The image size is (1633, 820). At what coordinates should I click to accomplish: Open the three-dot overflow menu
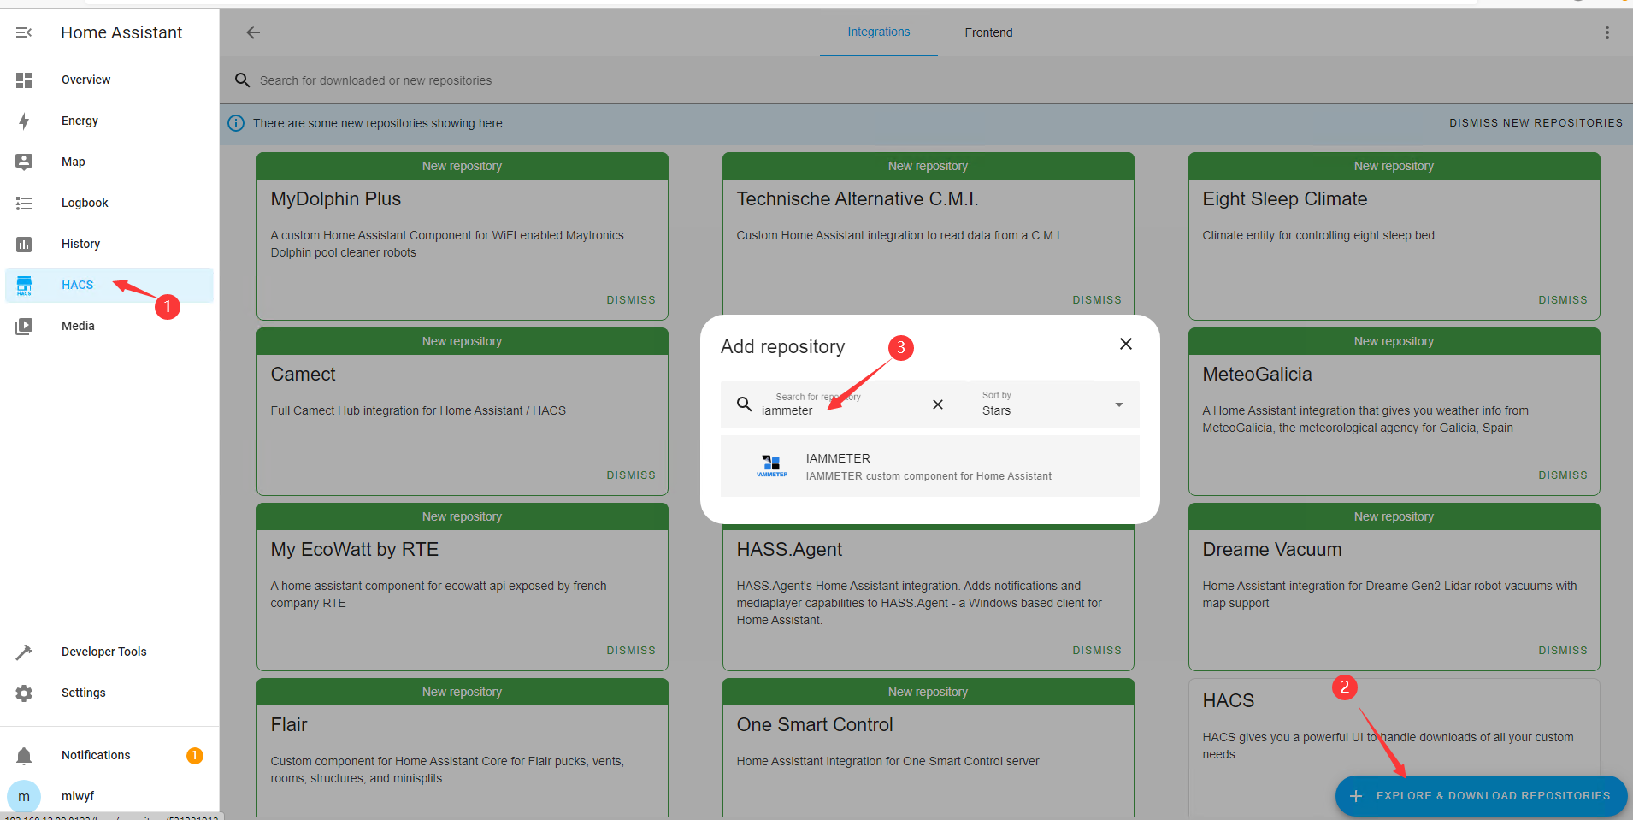tap(1606, 32)
